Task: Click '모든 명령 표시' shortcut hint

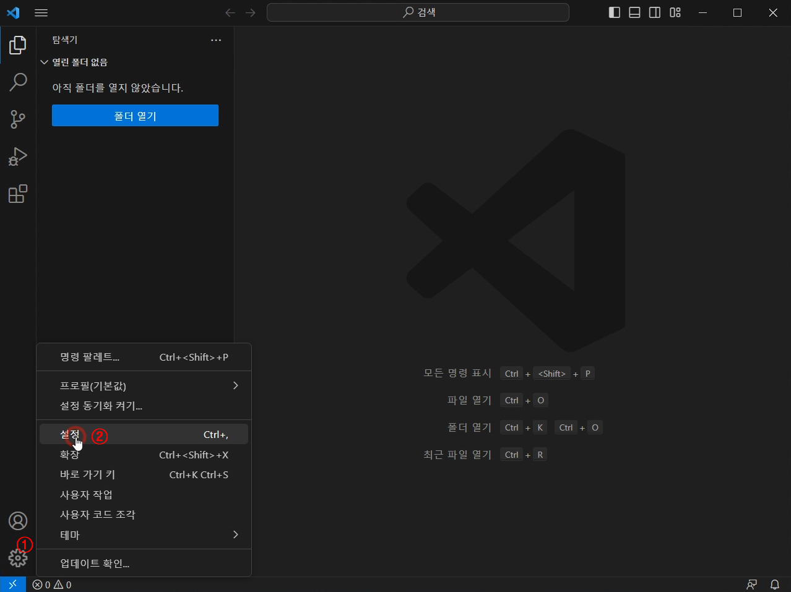Action: click(x=457, y=373)
